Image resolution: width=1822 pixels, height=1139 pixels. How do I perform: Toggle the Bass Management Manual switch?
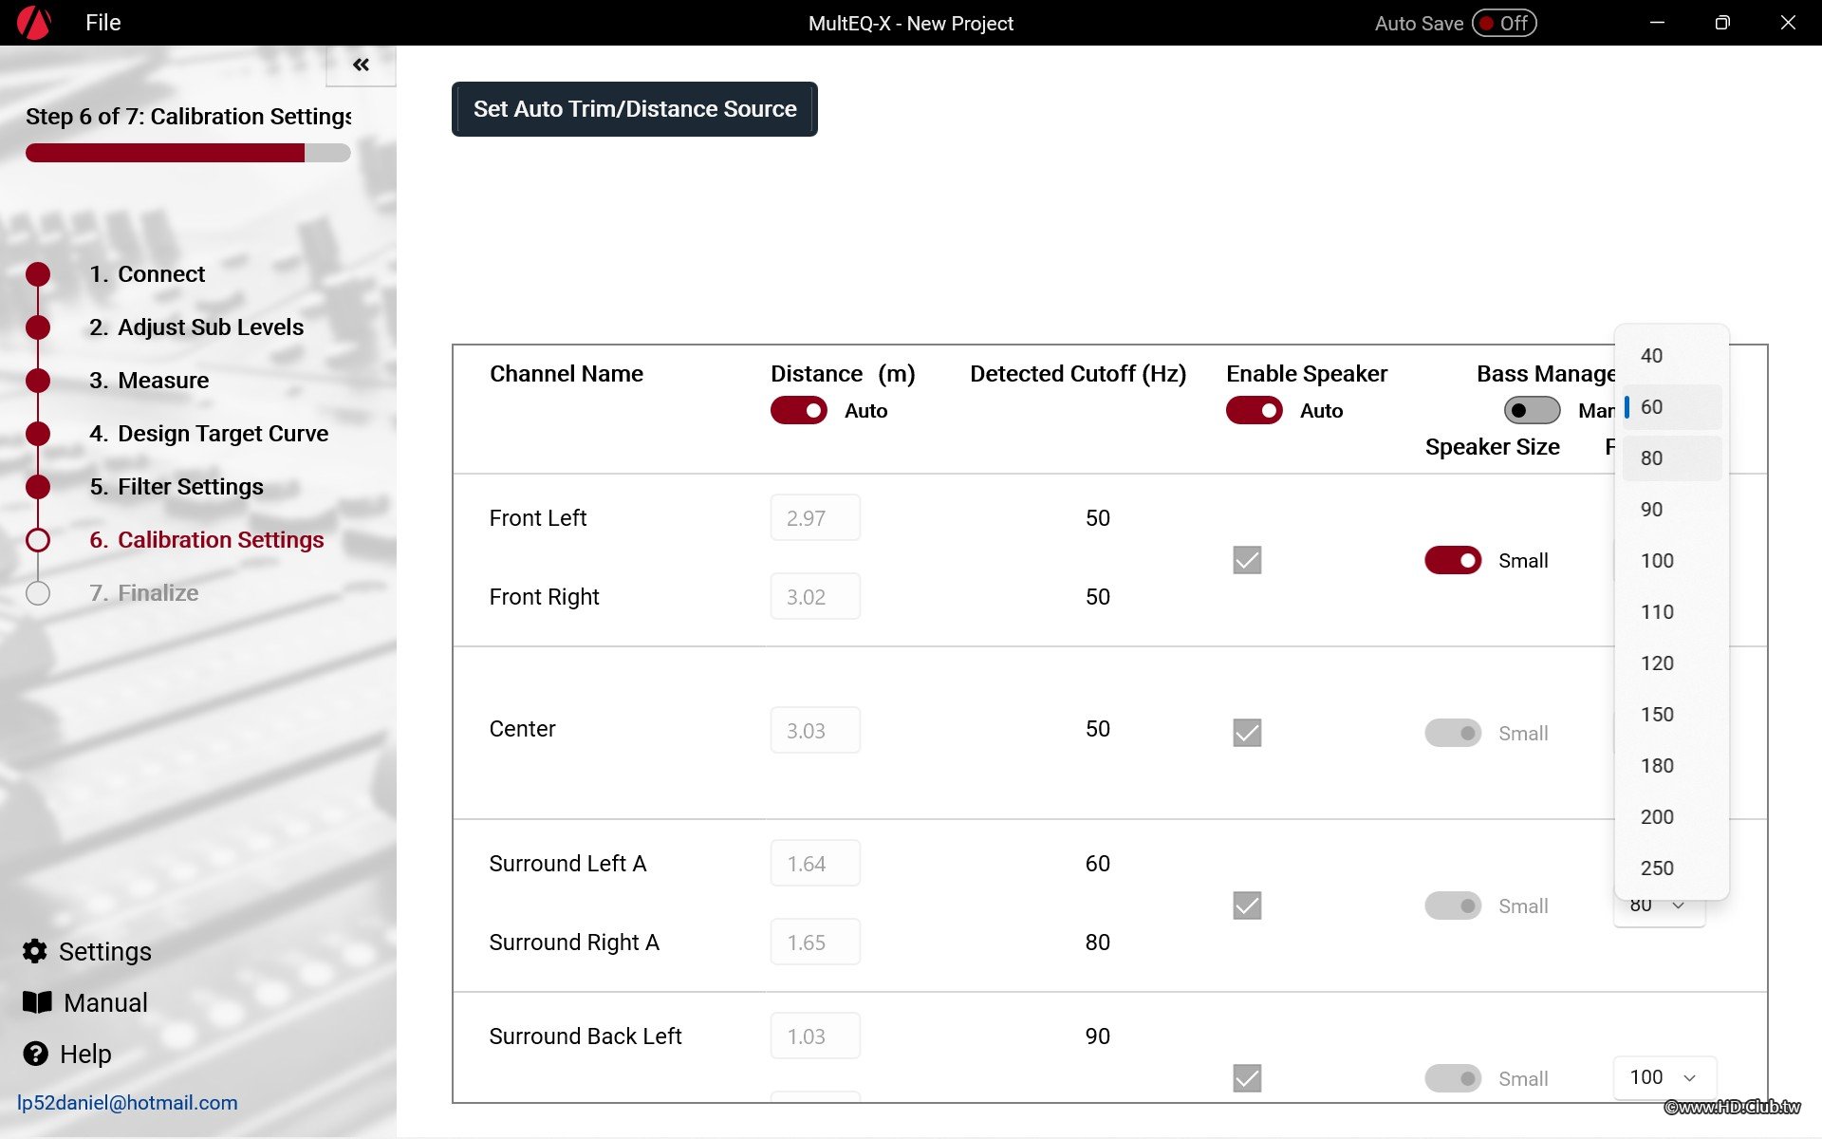pos(1532,410)
